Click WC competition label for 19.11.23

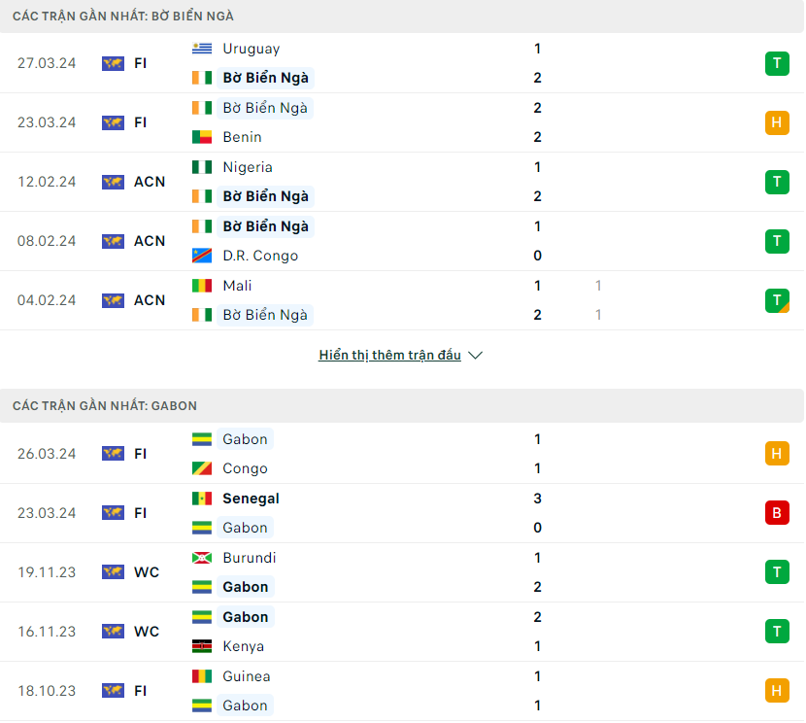(147, 572)
